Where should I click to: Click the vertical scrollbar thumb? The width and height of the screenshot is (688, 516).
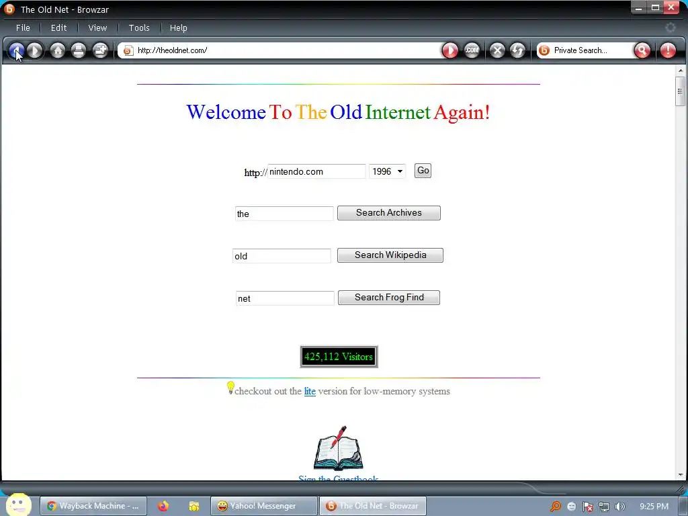tap(681, 91)
